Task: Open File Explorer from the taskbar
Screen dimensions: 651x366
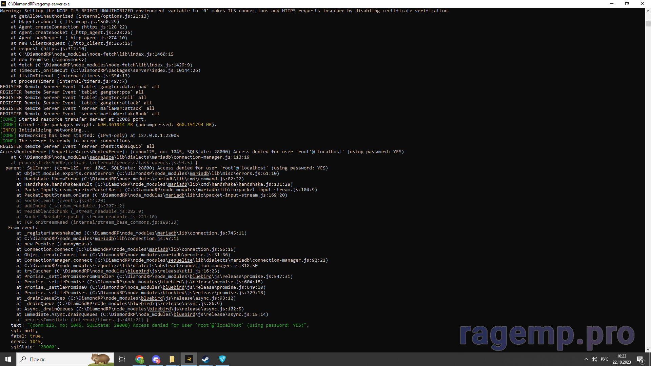Action: [172, 359]
